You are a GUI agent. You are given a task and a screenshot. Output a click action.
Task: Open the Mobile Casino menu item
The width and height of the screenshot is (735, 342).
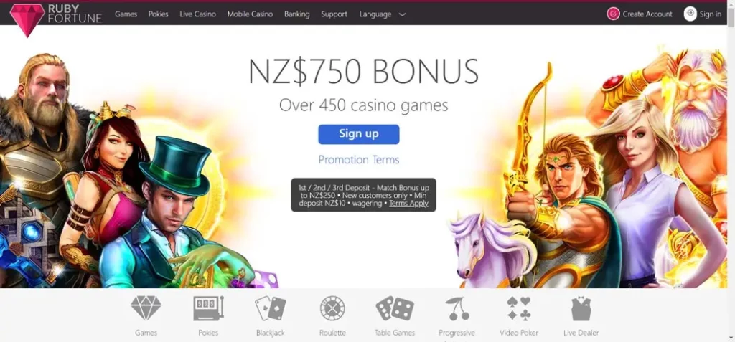(x=250, y=14)
